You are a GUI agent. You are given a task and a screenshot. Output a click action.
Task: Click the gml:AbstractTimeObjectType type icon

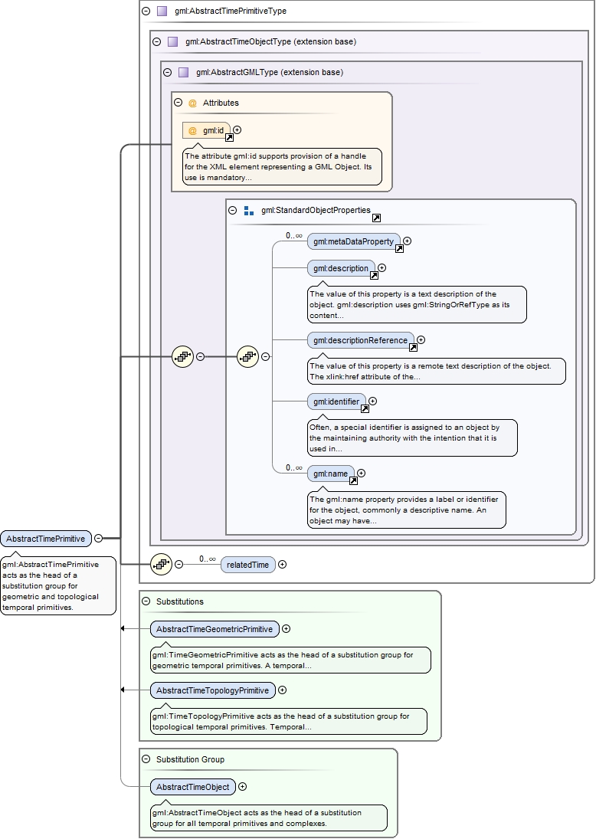pyautogui.click(x=173, y=41)
